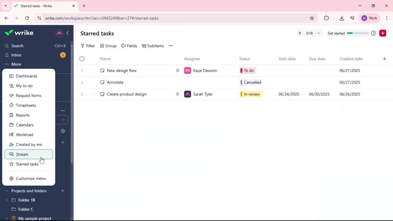Sort by the Name column header
Screen dimensions: 393x221
(105, 59)
